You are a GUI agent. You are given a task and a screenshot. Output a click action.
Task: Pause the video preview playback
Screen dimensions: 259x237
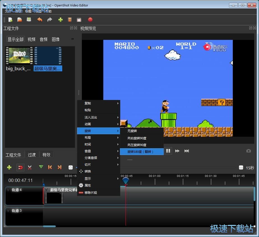(x=168, y=151)
